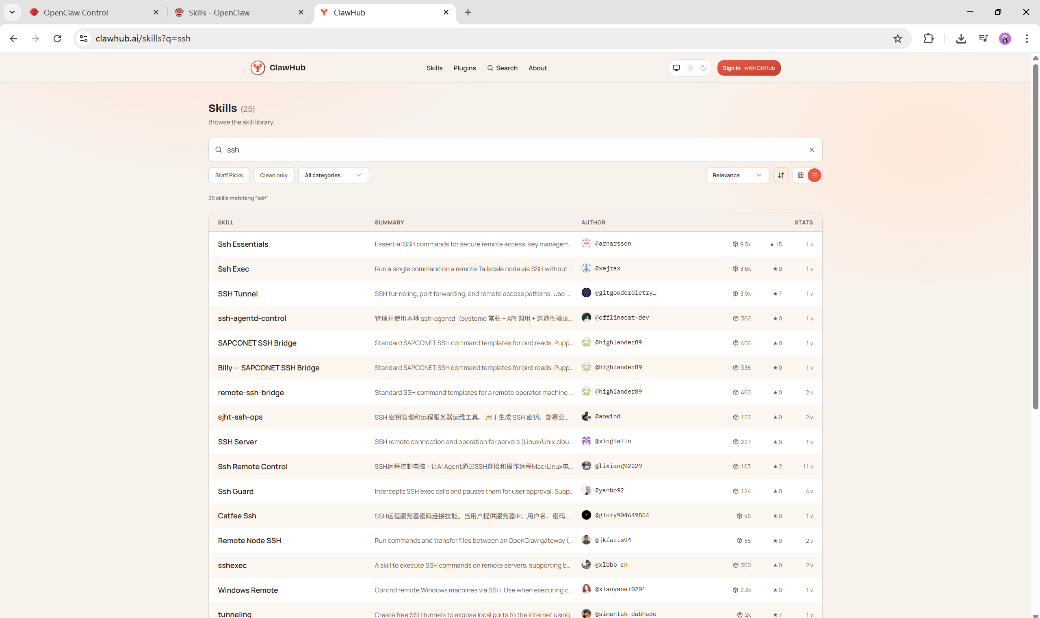This screenshot has height=618, width=1040.
Task: Open the Plugins nav menu item
Action: click(464, 68)
